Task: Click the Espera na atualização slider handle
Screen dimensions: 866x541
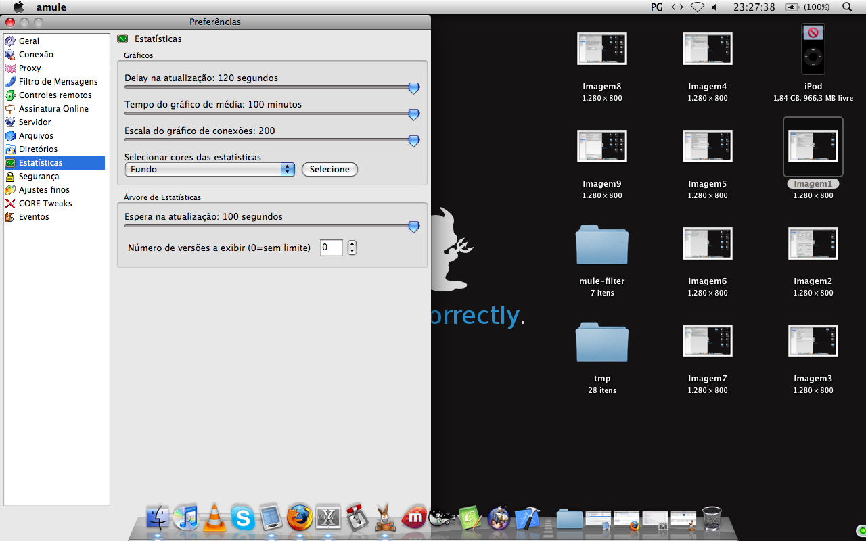Action: pos(414,227)
